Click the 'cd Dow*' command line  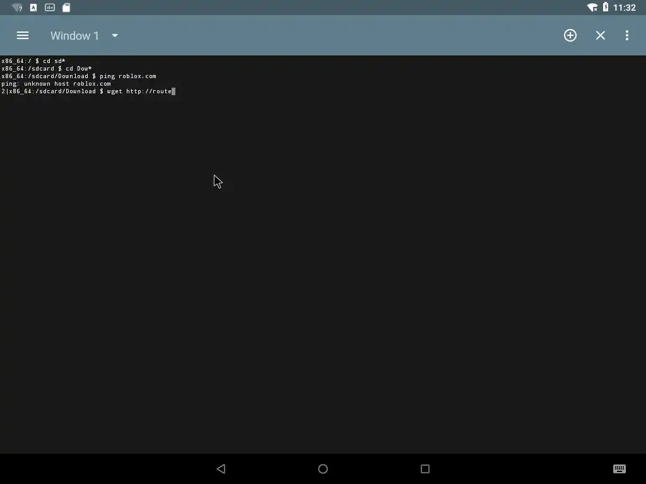pos(47,69)
